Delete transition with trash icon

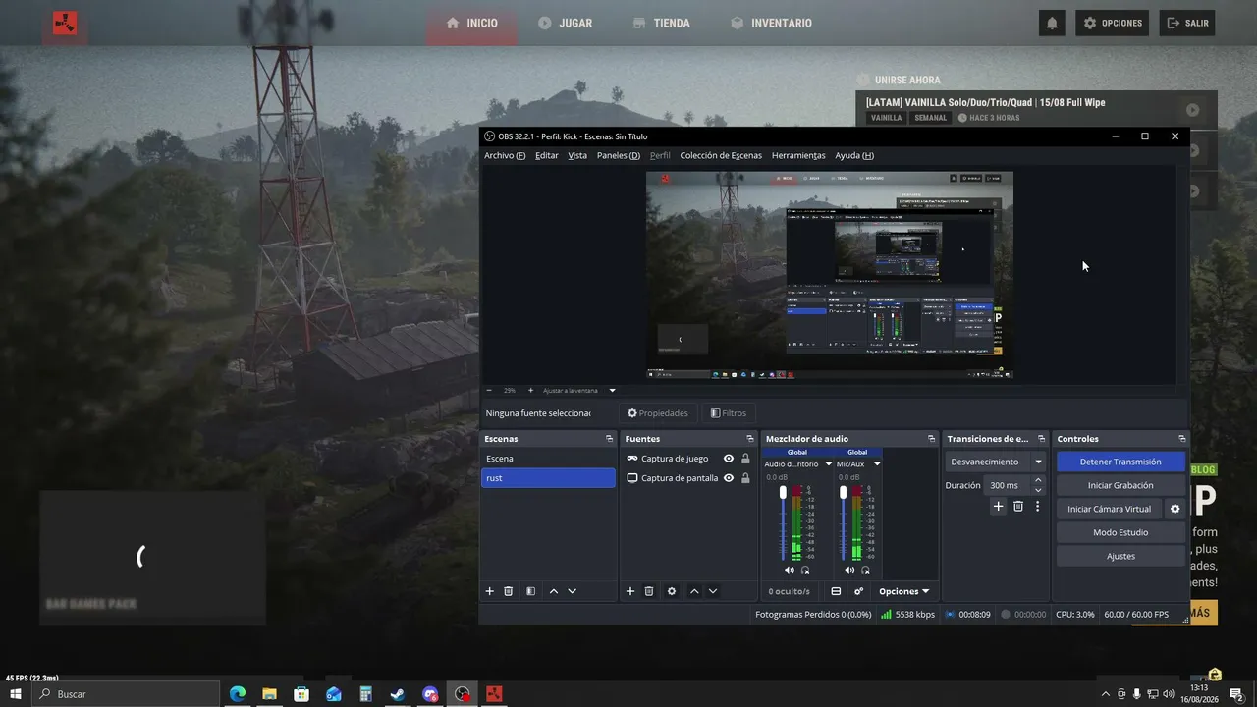[x=1018, y=507]
